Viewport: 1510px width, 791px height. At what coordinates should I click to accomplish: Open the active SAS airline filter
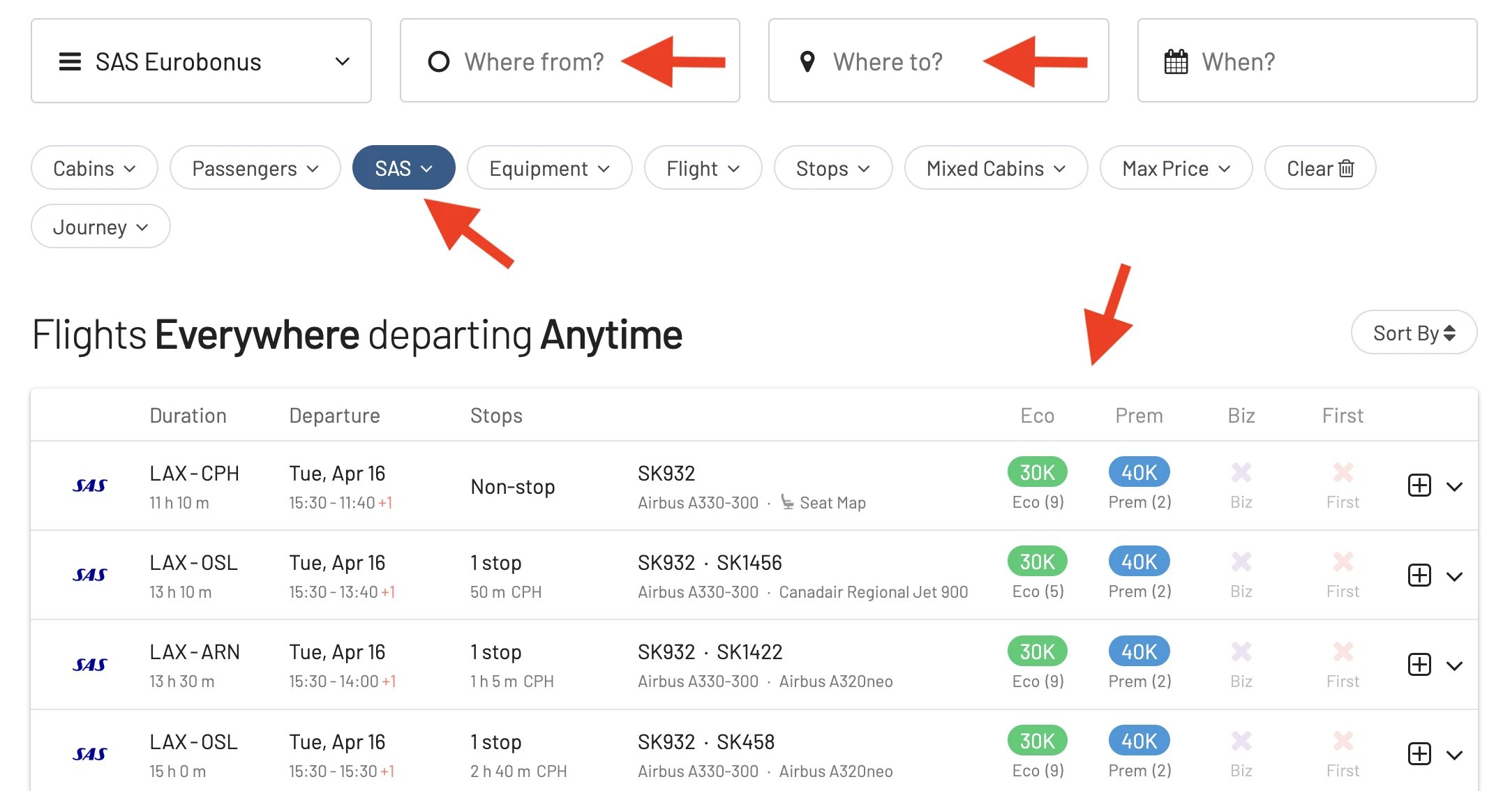(403, 168)
